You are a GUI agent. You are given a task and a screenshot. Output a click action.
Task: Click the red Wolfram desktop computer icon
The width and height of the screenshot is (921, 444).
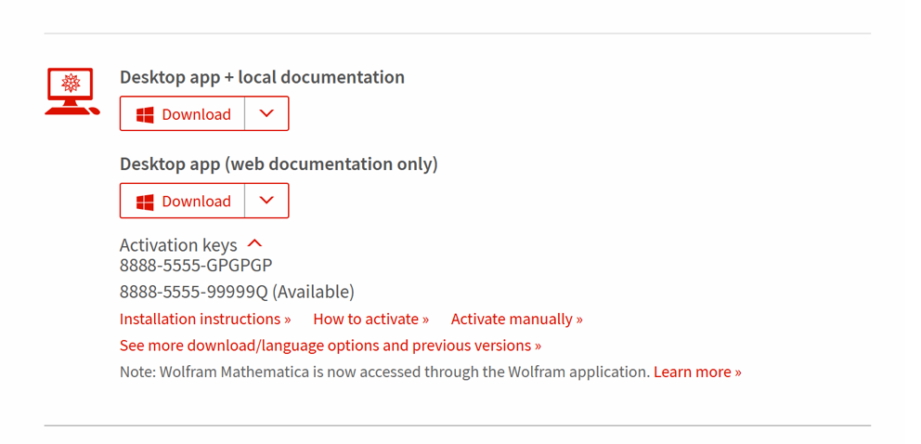[x=71, y=91]
